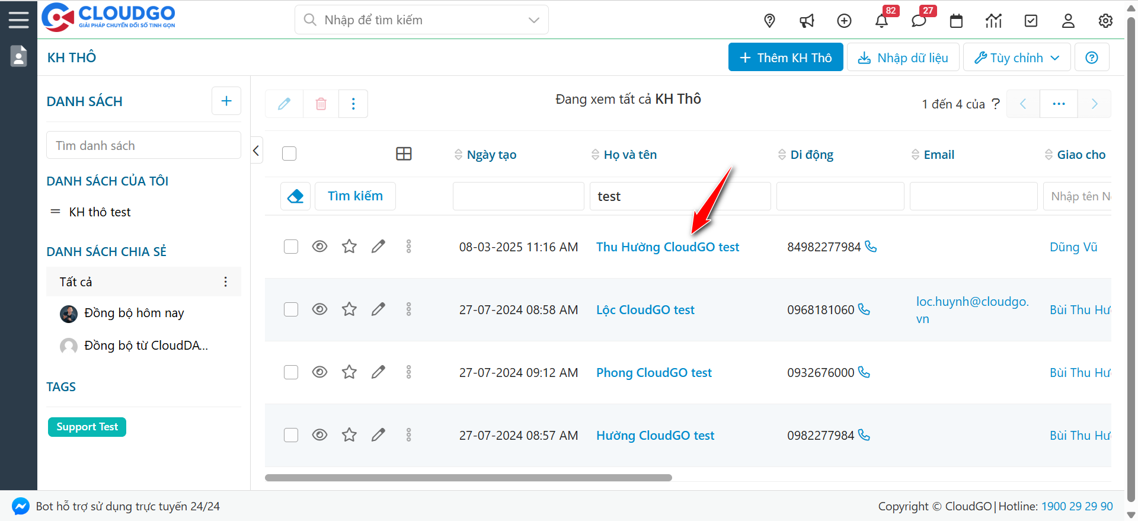Select the KH thô test list
The height and width of the screenshot is (521, 1138).
point(100,212)
